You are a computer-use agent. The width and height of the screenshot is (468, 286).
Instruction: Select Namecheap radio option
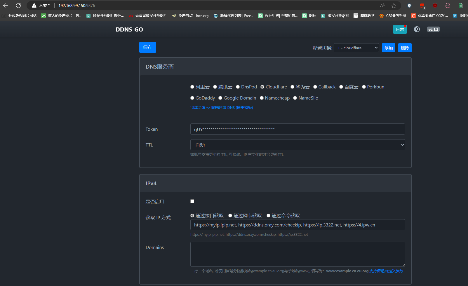pos(262,98)
